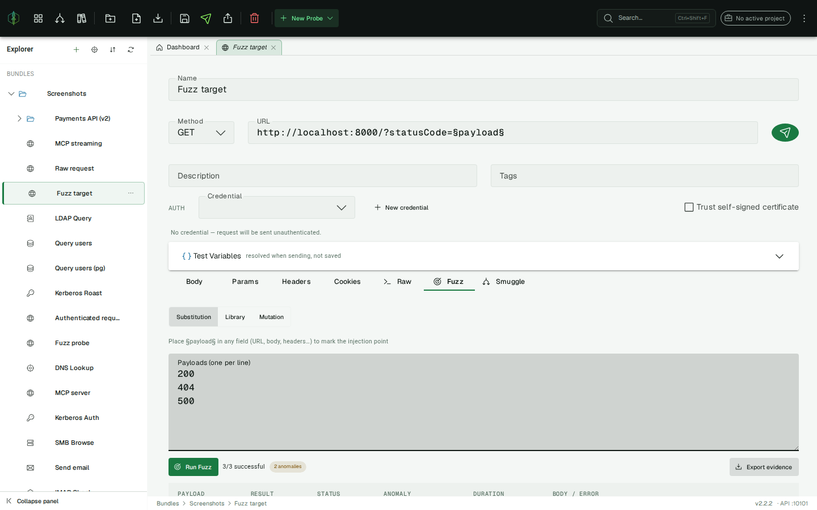Click the export share icon in the toolbar
The height and width of the screenshot is (510, 817).
pyautogui.click(x=228, y=18)
